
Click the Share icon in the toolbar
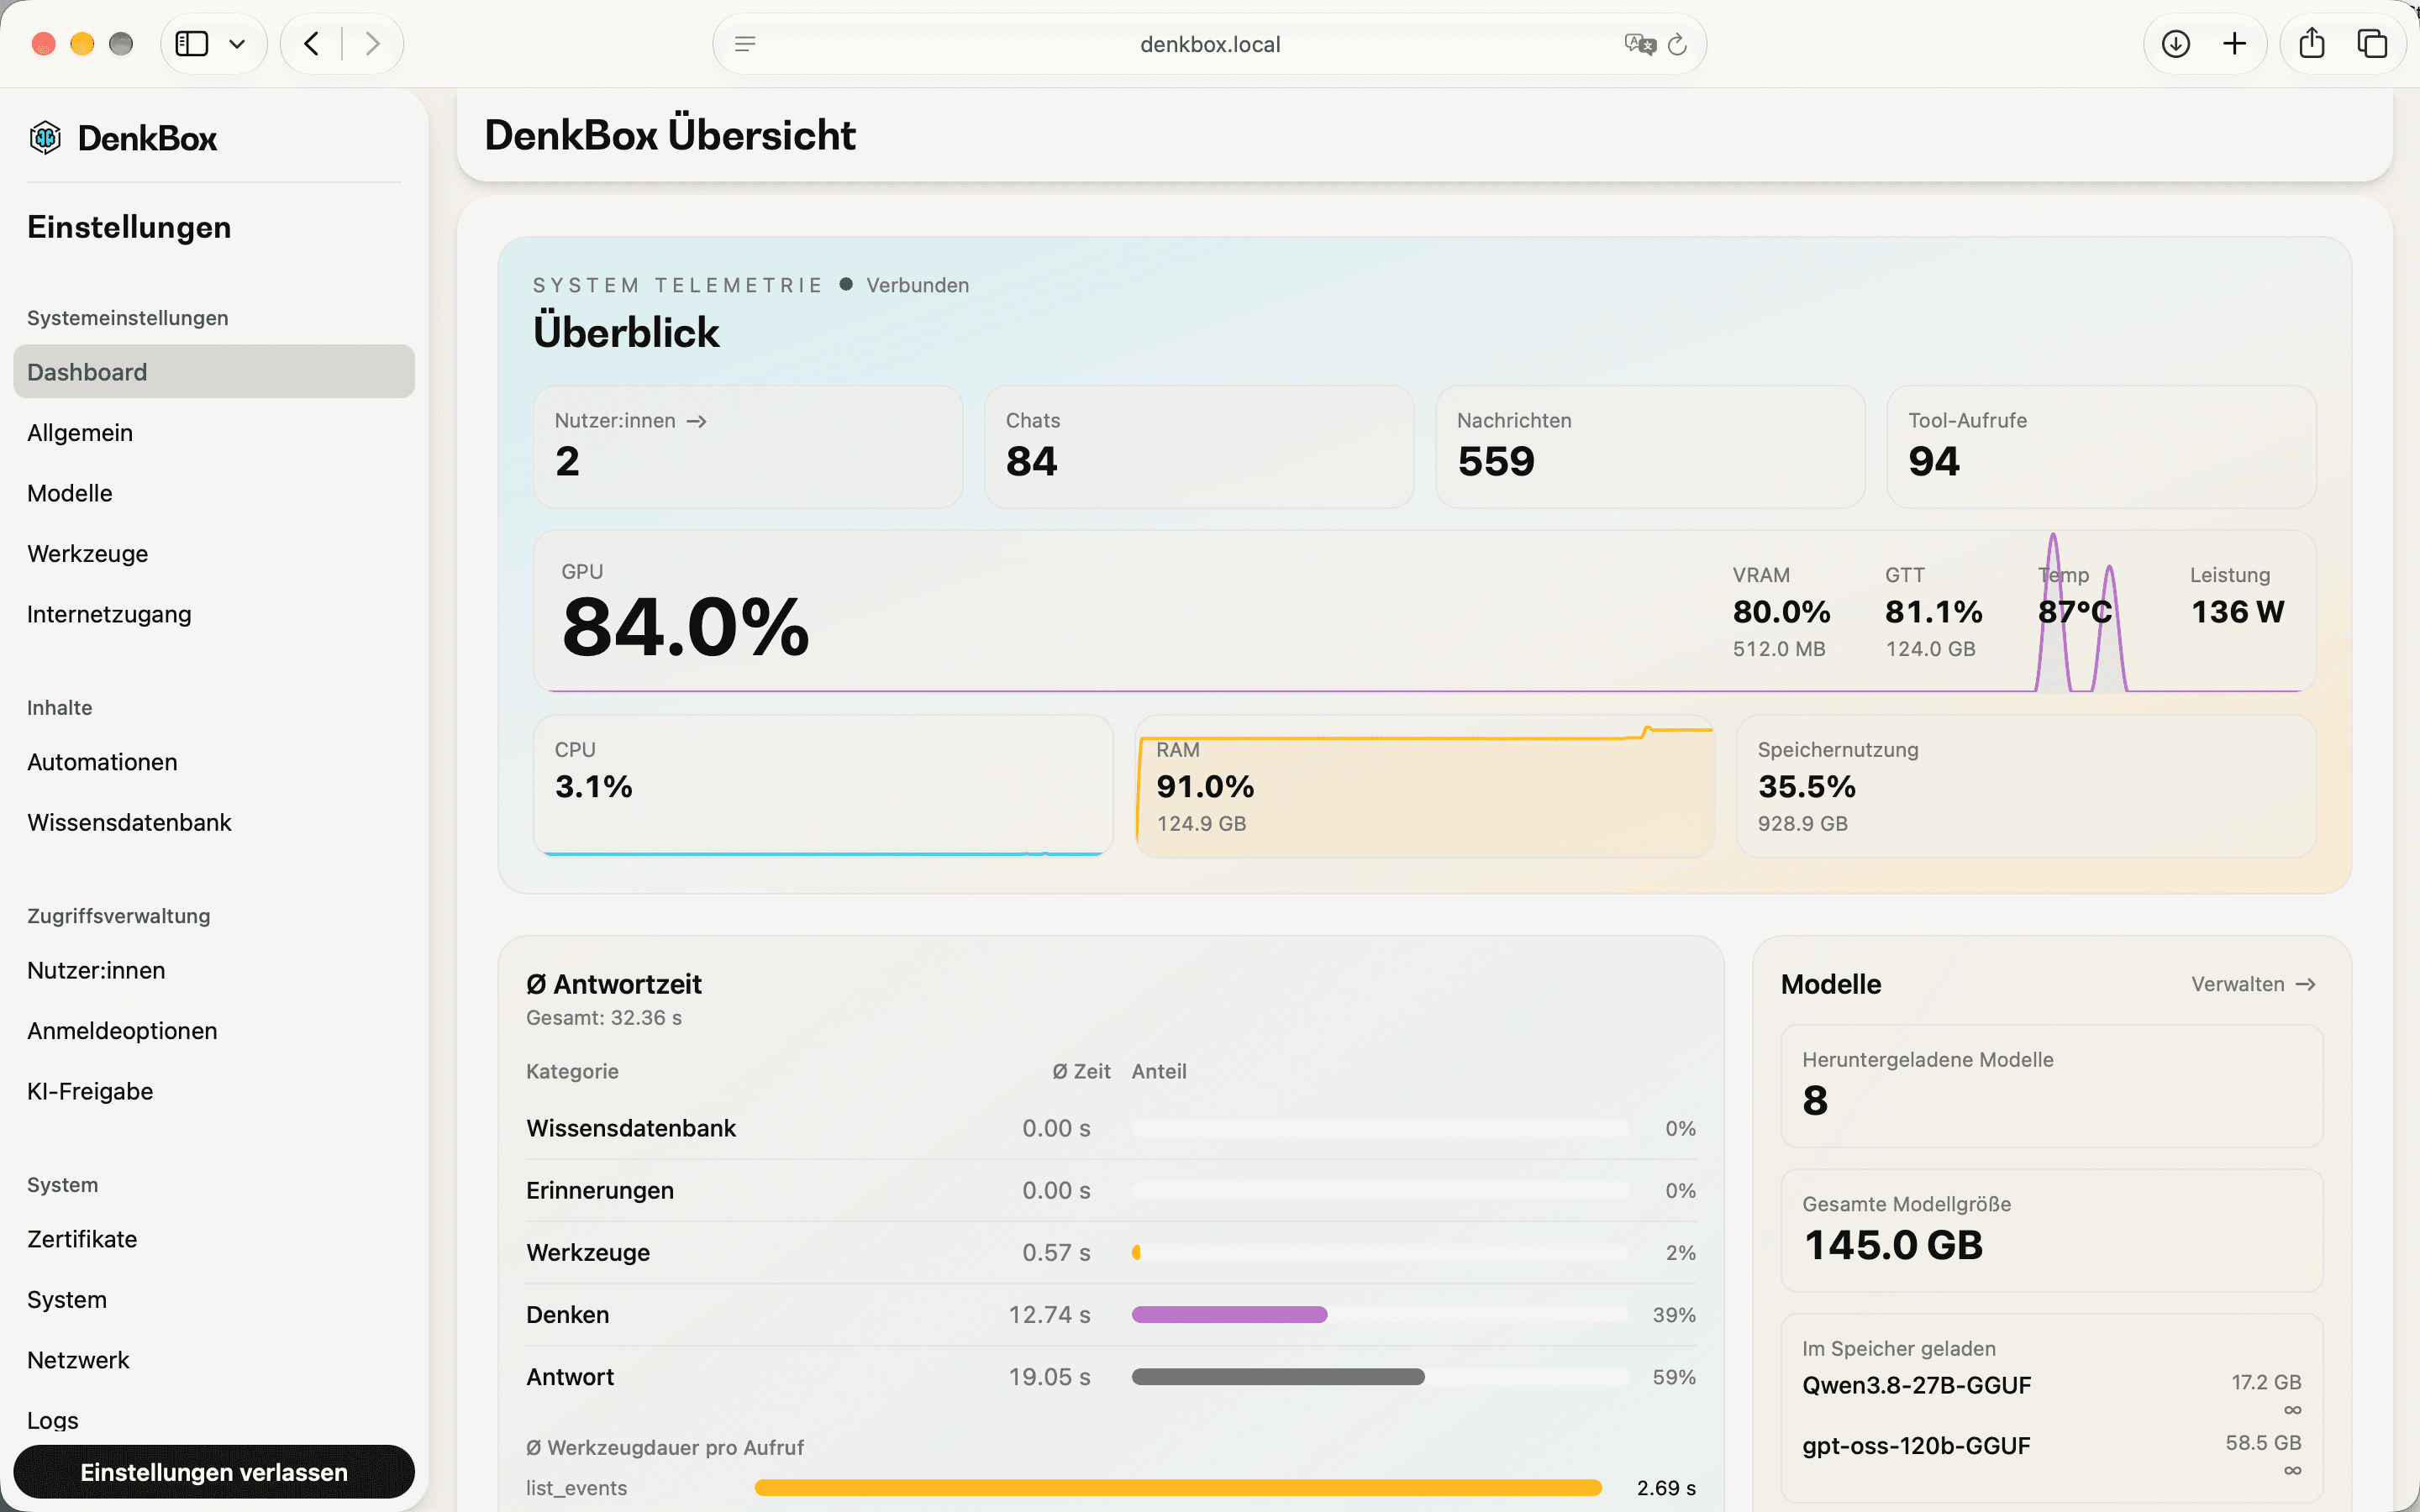click(2312, 43)
